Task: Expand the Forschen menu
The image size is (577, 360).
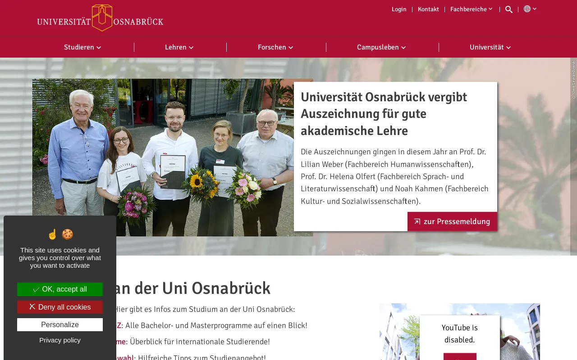Action: [x=275, y=47]
